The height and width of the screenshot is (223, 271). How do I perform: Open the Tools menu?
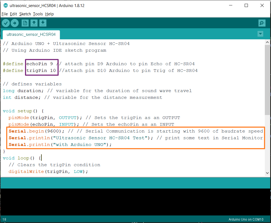point(38,14)
